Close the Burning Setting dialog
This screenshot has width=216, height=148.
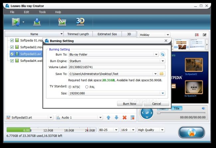pos(166,41)
